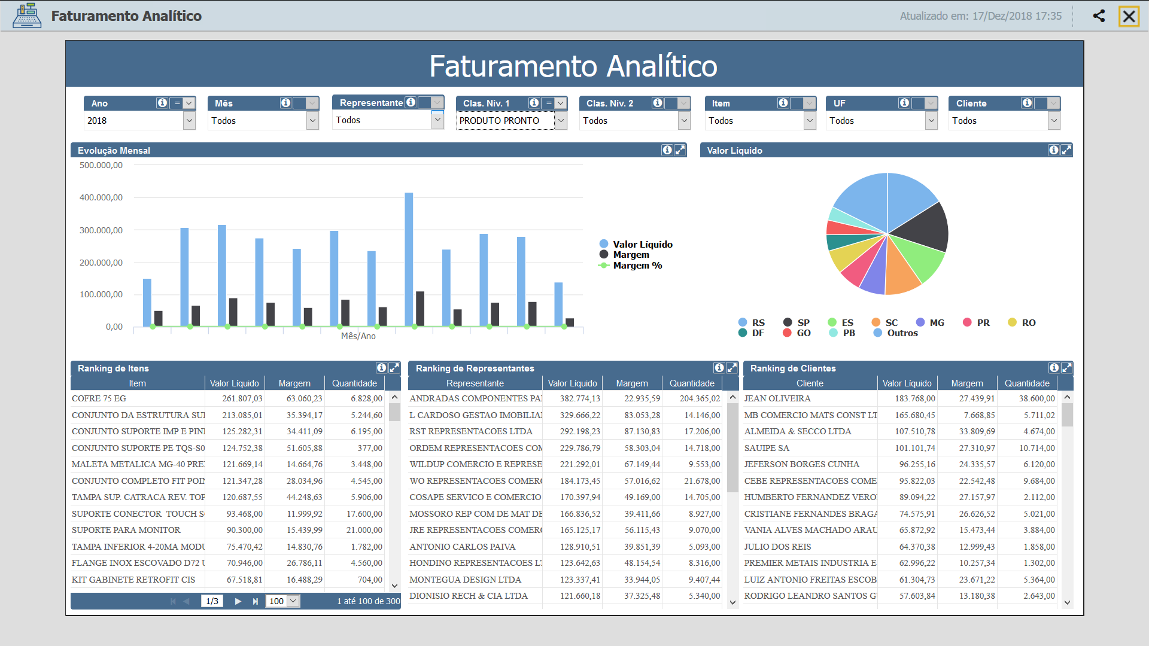Select the RS slice in the pie chart legend
1149x646 pixels.
click(752, 322)
